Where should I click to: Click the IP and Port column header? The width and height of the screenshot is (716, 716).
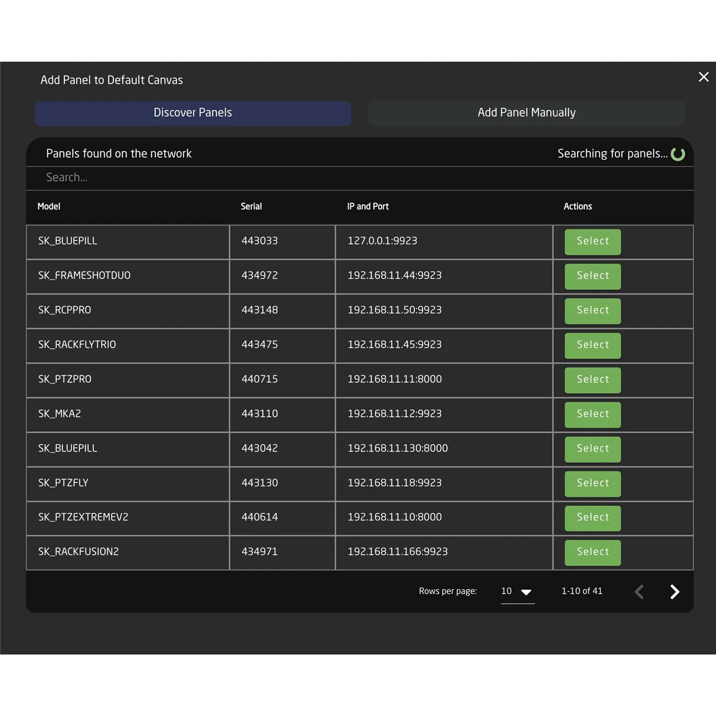[x=368, y=207]
